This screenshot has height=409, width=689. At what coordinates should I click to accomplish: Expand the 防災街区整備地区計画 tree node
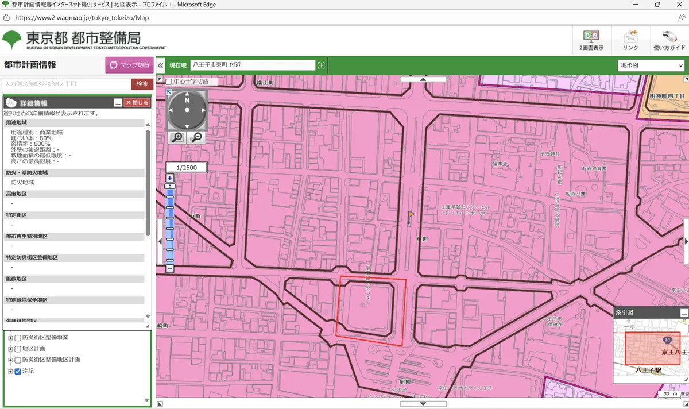10,360
